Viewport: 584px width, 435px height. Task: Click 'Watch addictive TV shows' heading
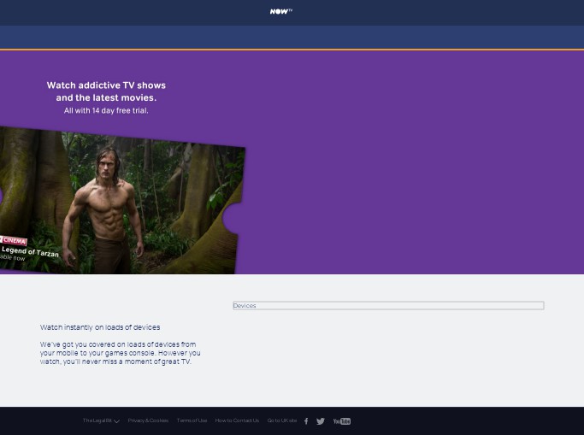click(106, 91)
